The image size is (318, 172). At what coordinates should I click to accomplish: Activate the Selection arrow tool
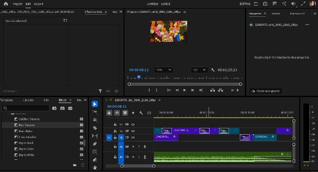[x=94, y=104]
